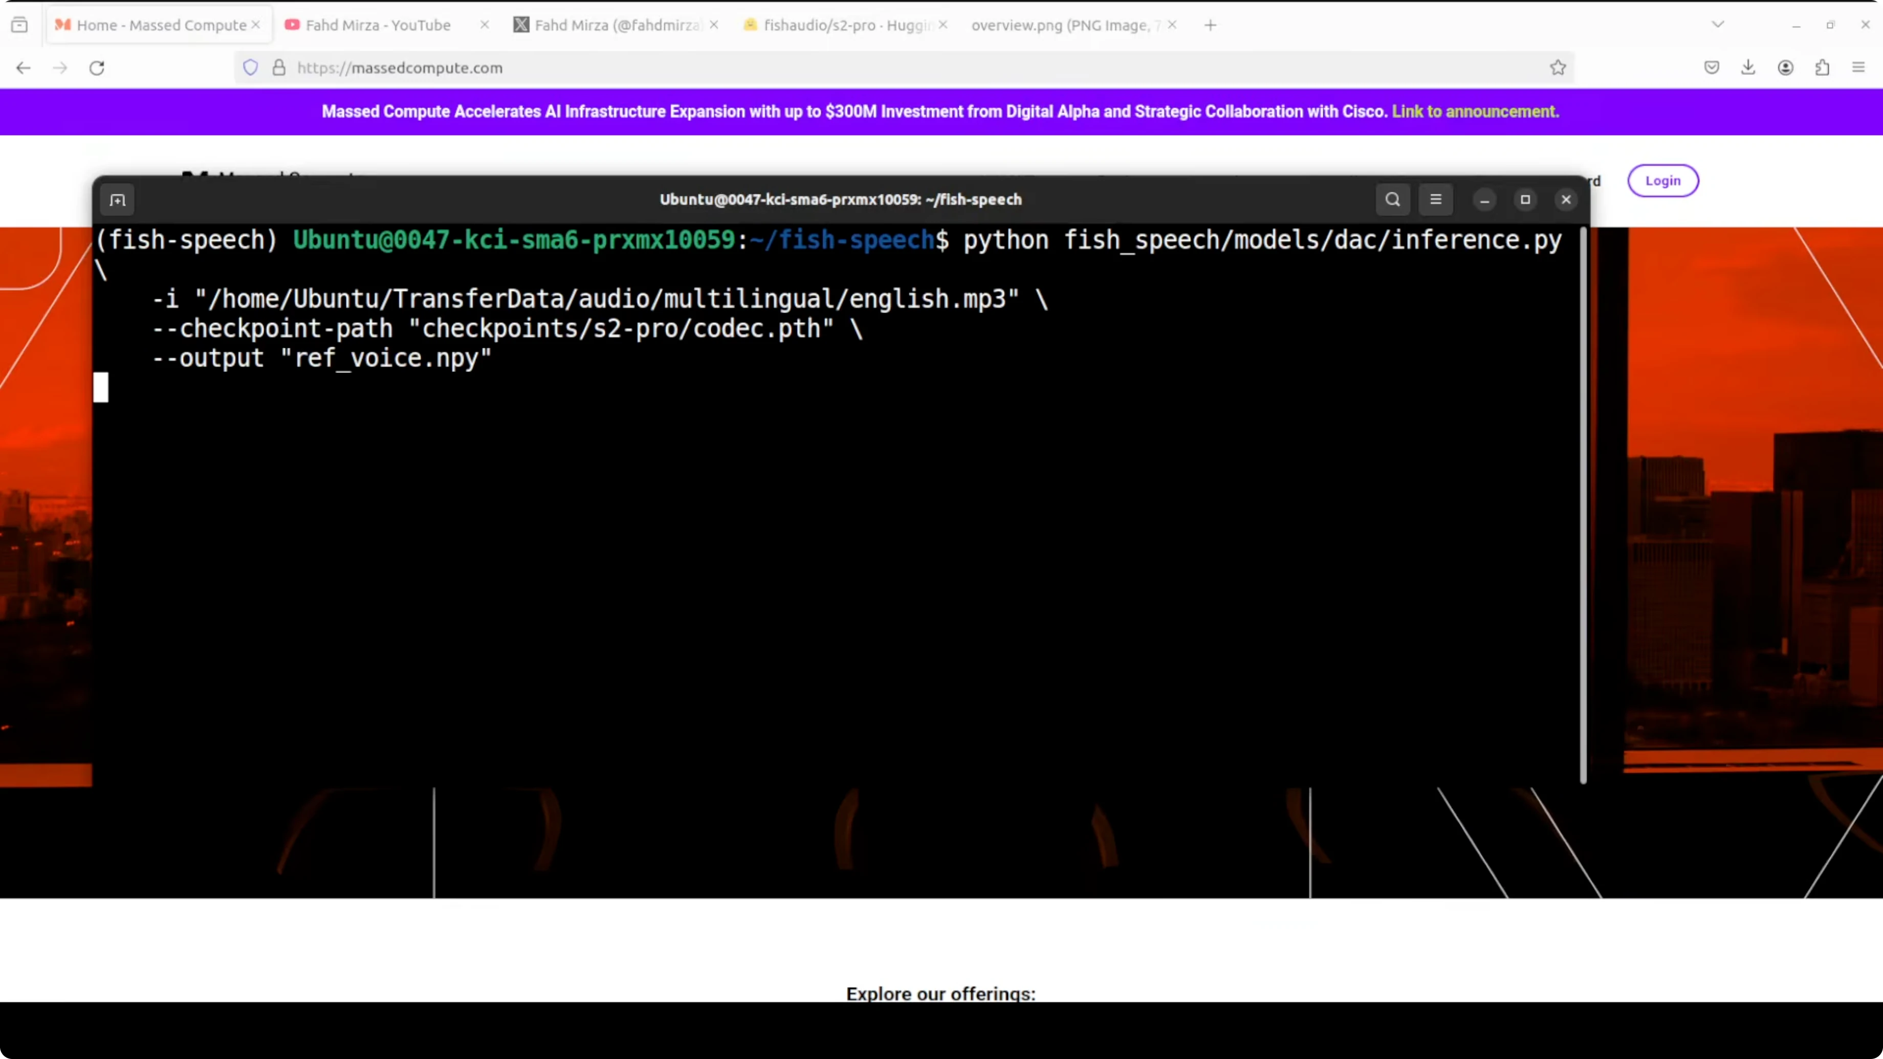Screen dimensions: 1883x1059
Task: Open a new terminal tab
Action: coord(118,200)
